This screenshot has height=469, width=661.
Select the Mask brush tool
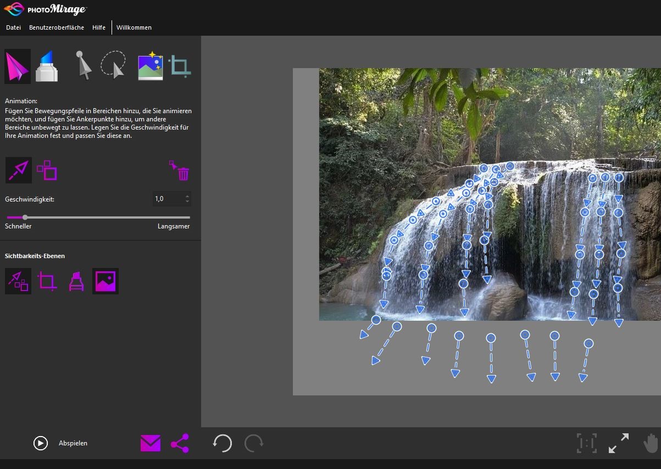point(47,66)
